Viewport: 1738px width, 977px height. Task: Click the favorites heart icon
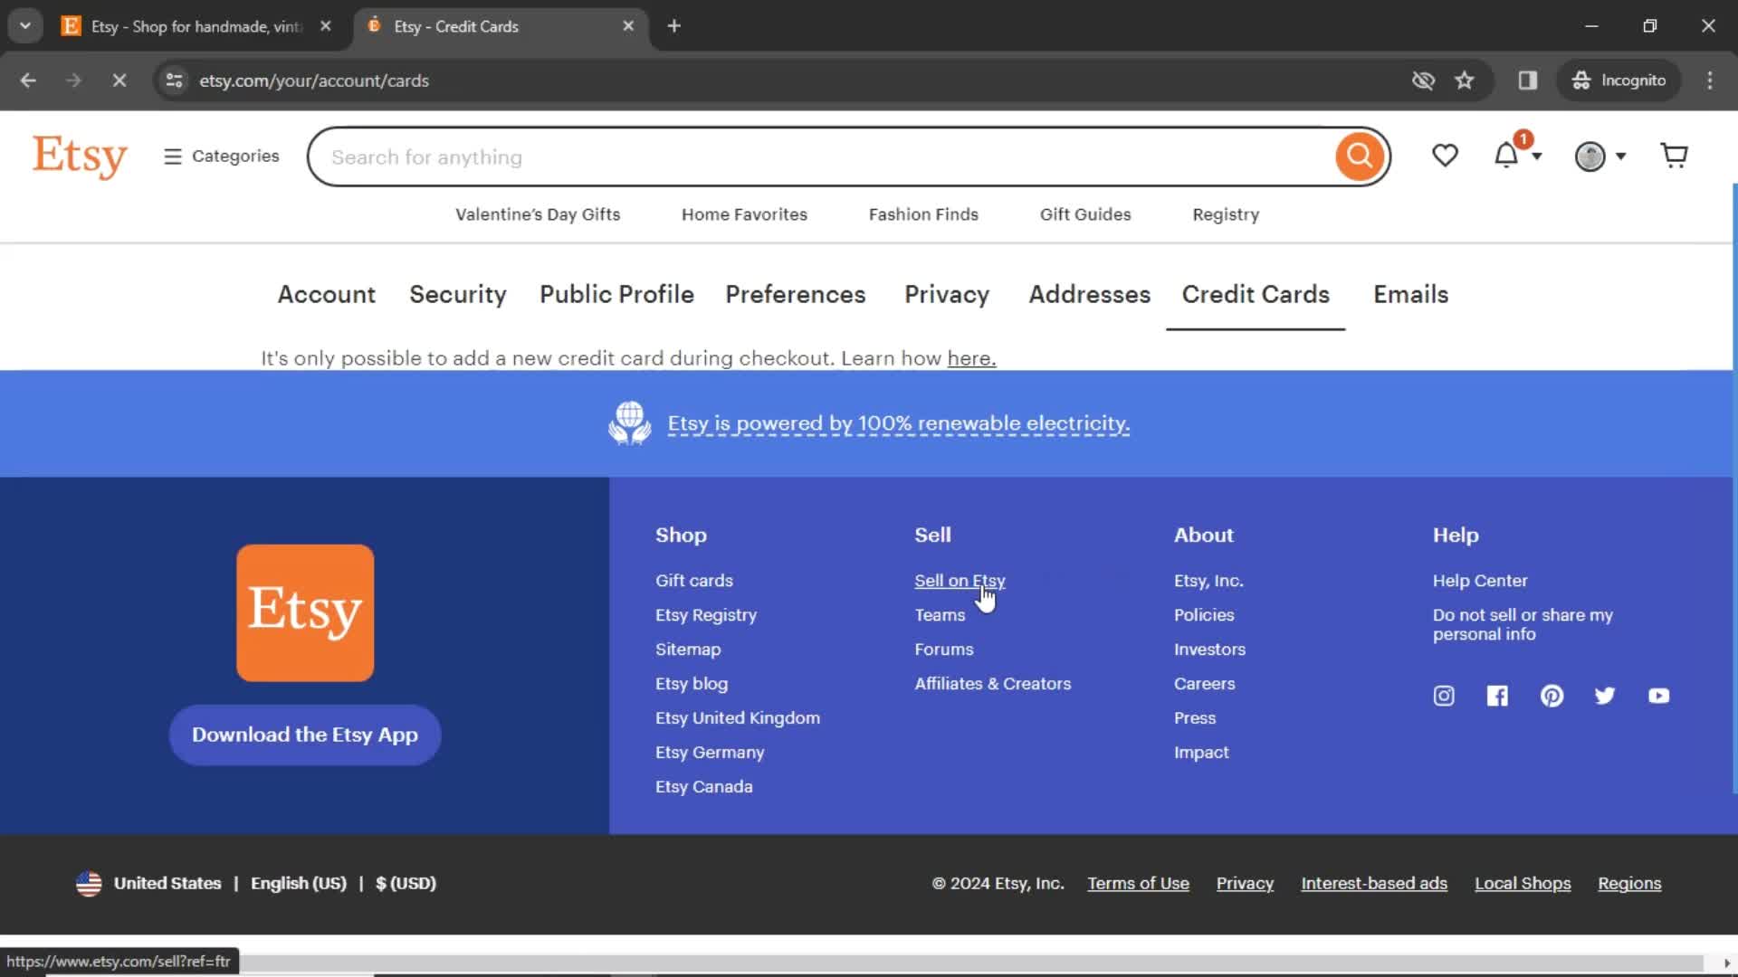point(1446,157)
